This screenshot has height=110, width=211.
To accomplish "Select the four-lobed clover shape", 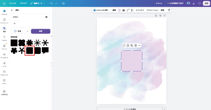I will (x=22, y=43).
